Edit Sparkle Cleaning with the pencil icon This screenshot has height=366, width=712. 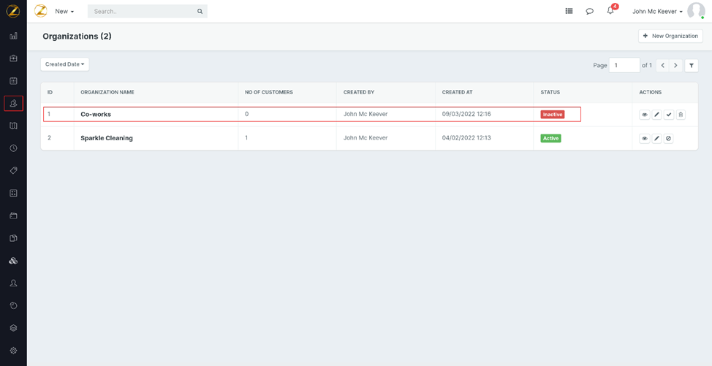coord(656,138)
